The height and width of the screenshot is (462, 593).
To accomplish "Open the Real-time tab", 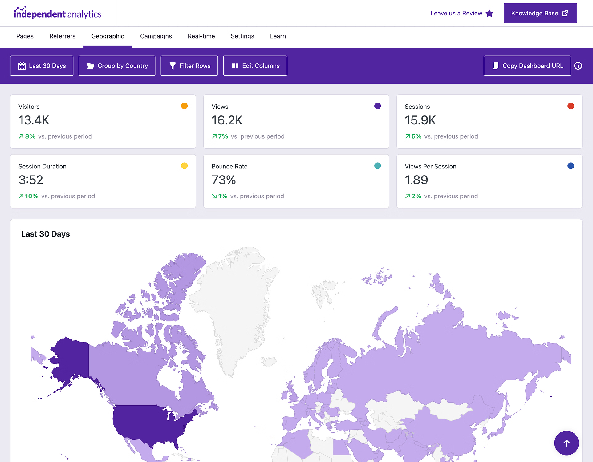I will [x=201, y=36].
